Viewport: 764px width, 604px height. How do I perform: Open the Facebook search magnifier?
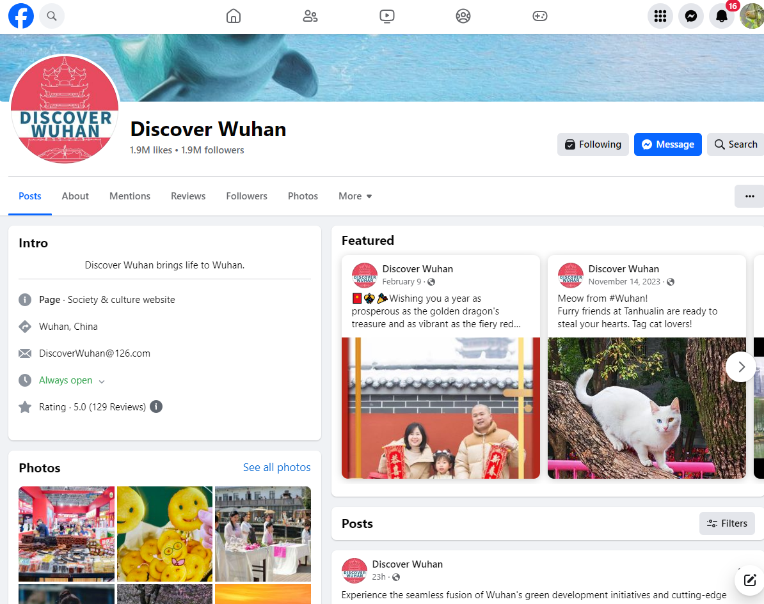(52, 16)
